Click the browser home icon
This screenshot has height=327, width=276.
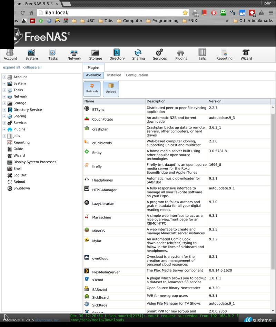pyautogui.click(x=31, y=13)
